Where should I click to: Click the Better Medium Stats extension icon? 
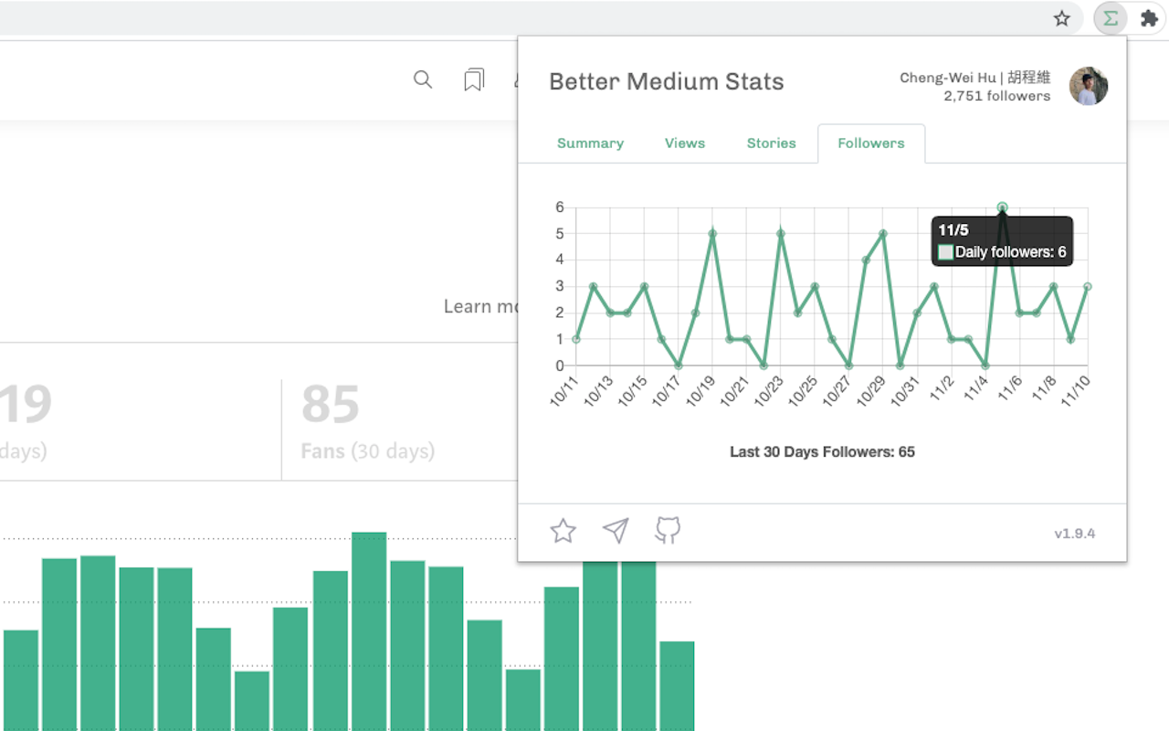click(x=1110, y=18)
